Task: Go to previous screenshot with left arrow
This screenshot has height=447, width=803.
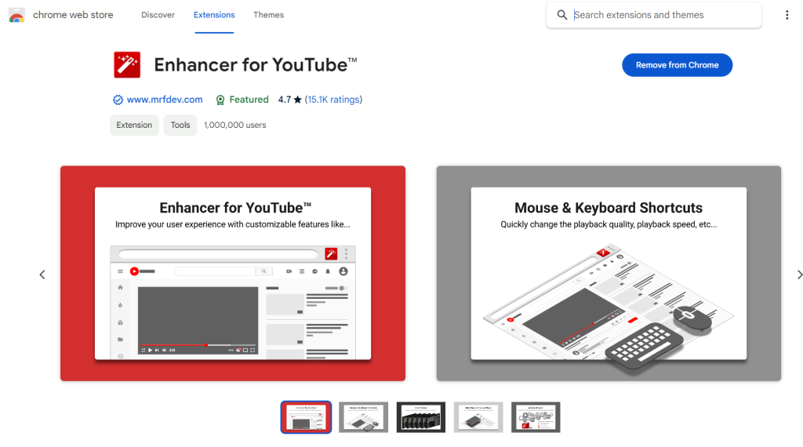Action: (x=42, y=275)
